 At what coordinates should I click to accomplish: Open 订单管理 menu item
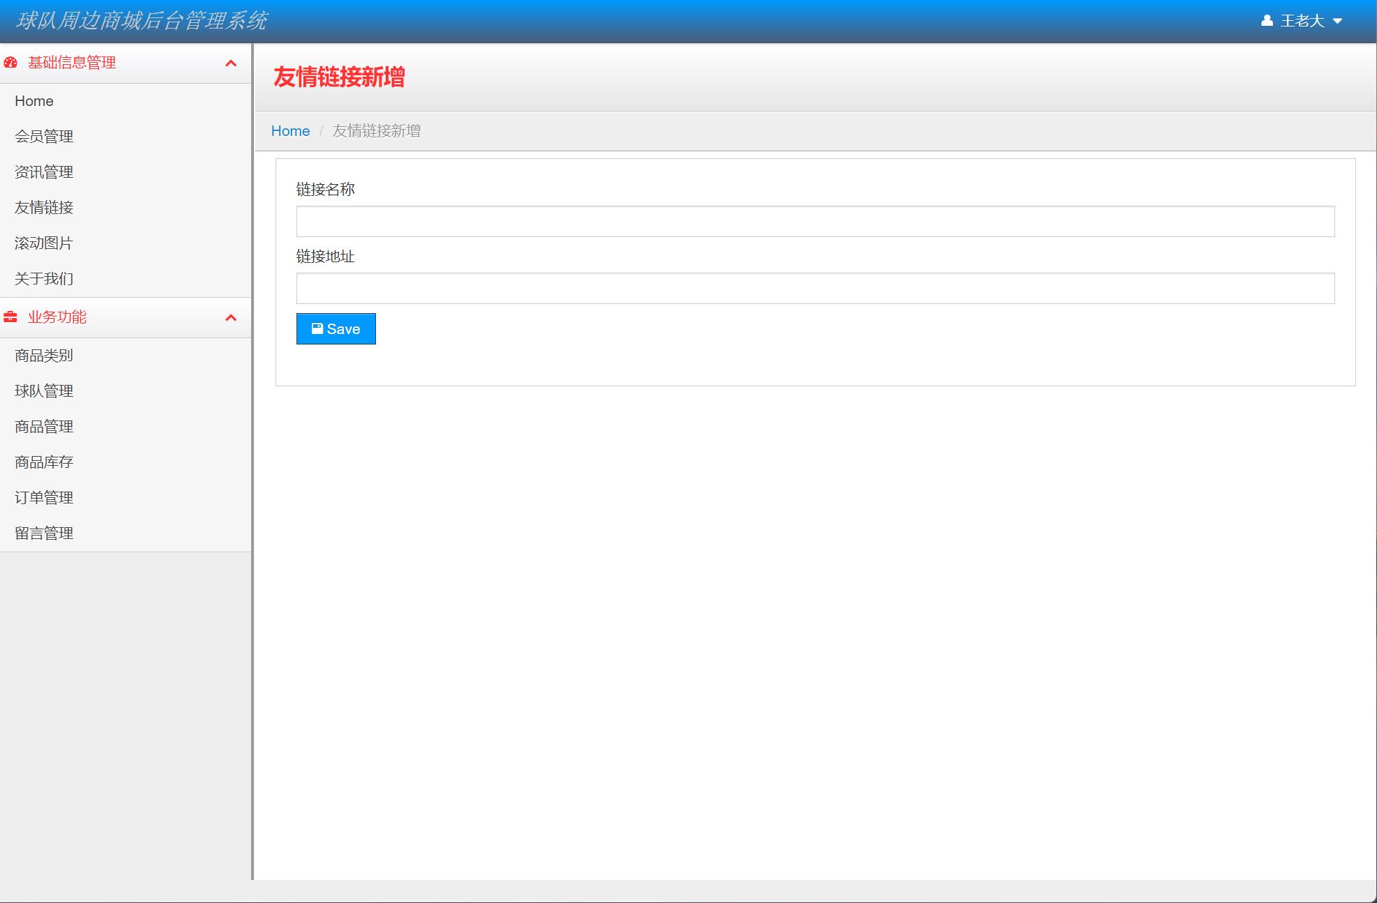(44, 498)
